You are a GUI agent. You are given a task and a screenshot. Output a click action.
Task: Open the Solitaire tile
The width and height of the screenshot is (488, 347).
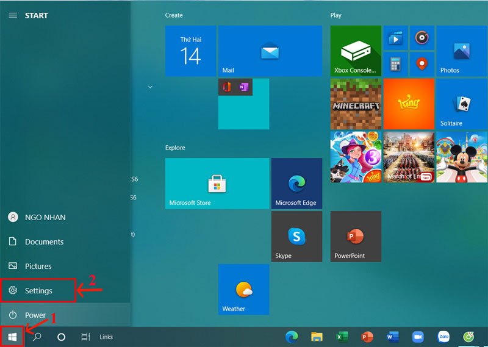pyautogui.click(x=462, y=104)
